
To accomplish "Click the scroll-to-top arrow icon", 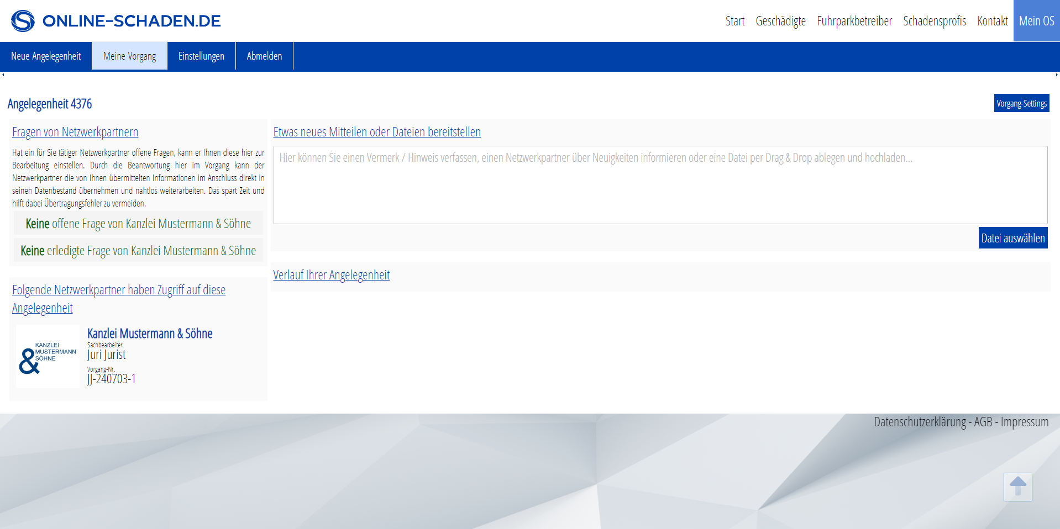I will [x=1017, y=486].
